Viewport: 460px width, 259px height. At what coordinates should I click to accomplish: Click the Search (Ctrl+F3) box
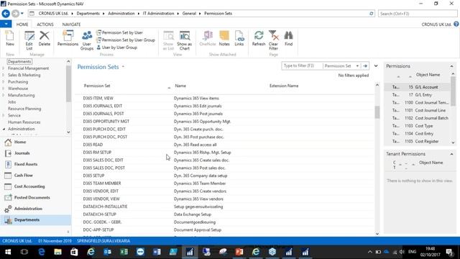tap(418, 14)
